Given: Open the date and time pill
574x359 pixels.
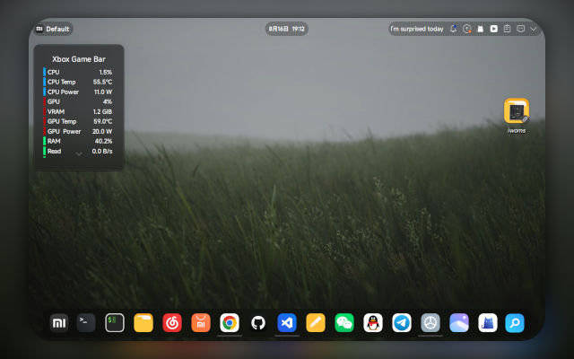Looking at the screenshot, I should click(287, 29).
